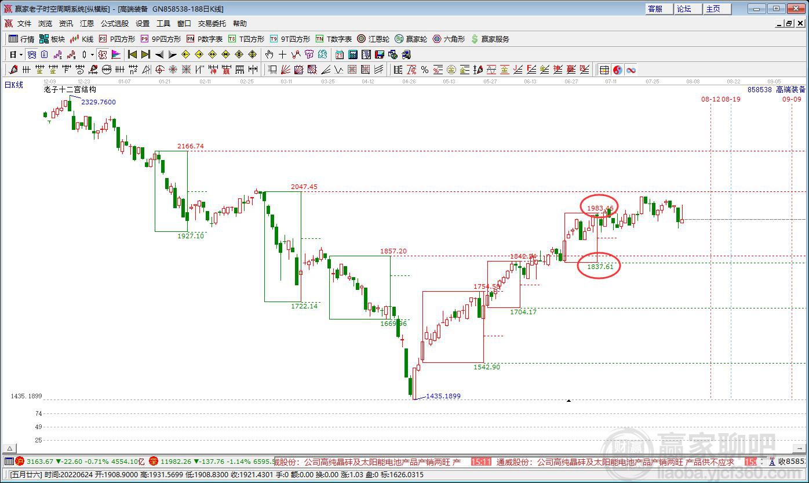Open the 板块 sectors view
This screenshot has width=809, height=483.
click(52, 39)
